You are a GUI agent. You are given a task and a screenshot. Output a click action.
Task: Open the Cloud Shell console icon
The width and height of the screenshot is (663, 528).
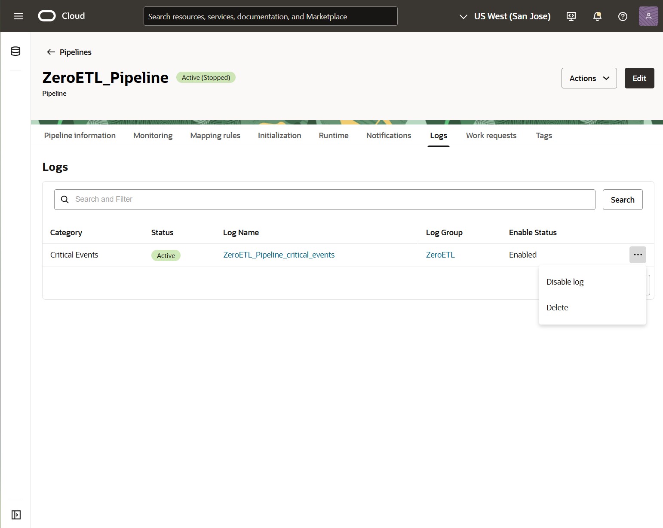pos(571,16)
